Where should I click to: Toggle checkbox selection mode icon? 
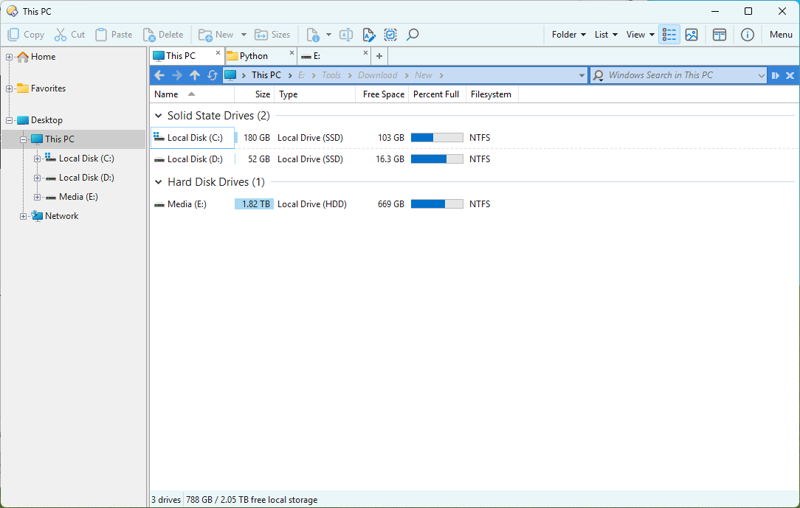point(390,35)
